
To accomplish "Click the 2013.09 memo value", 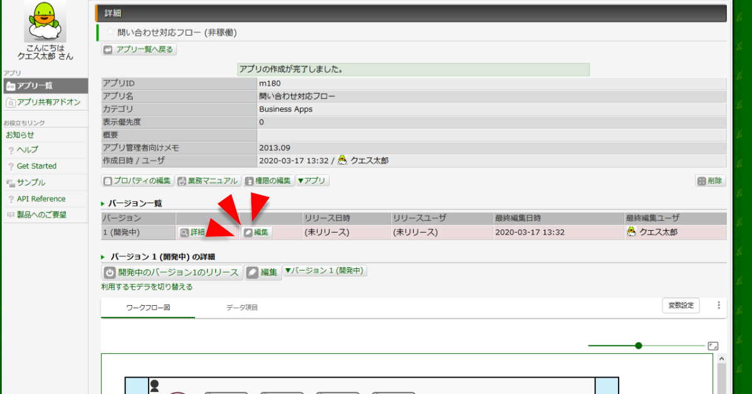I will [x=274, y=148].
